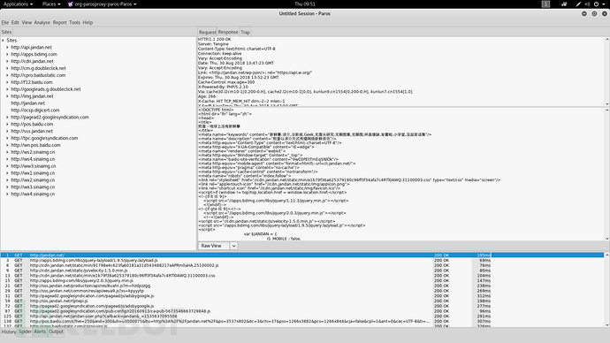Switch to the Trap tab

(245, 33)
